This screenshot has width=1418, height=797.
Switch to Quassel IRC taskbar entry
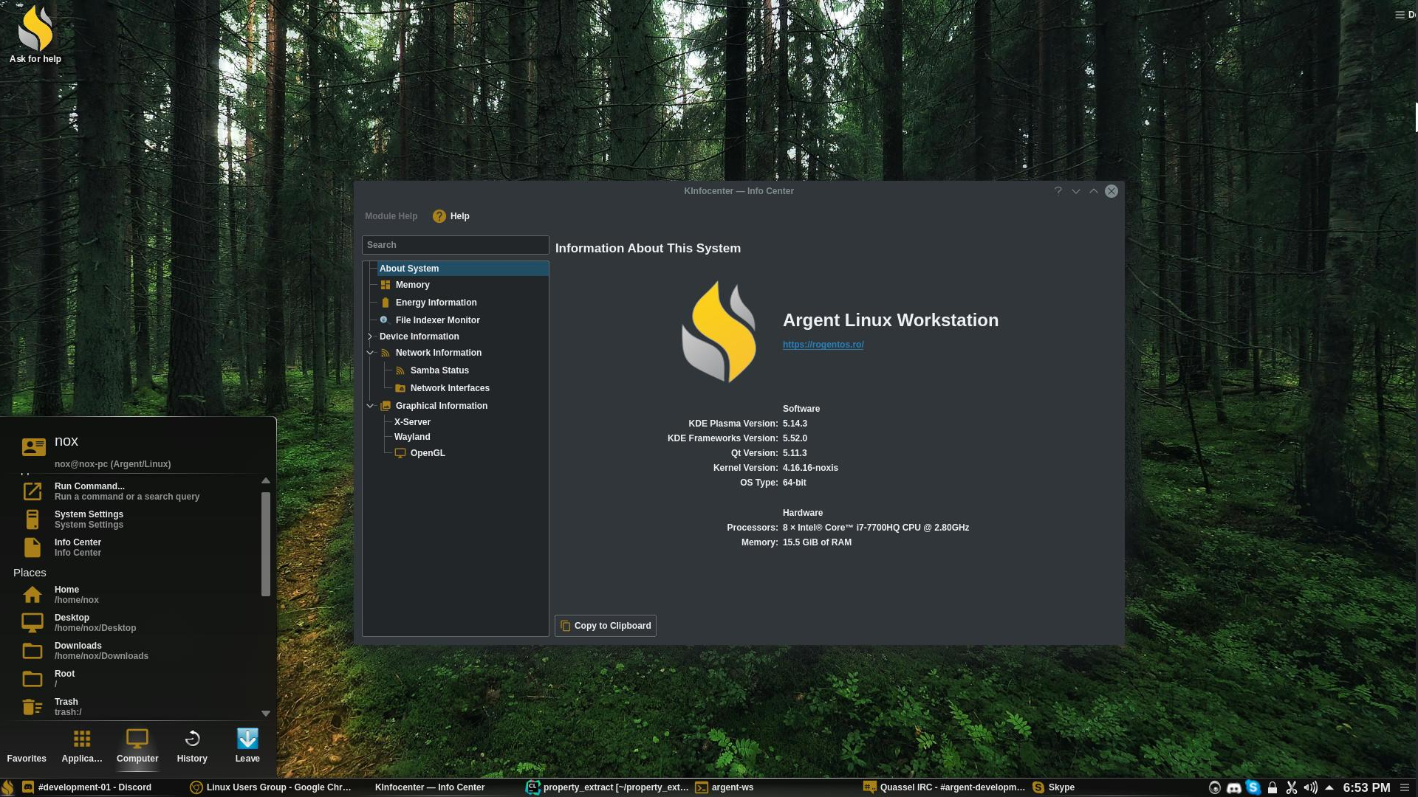pos(944,787)
